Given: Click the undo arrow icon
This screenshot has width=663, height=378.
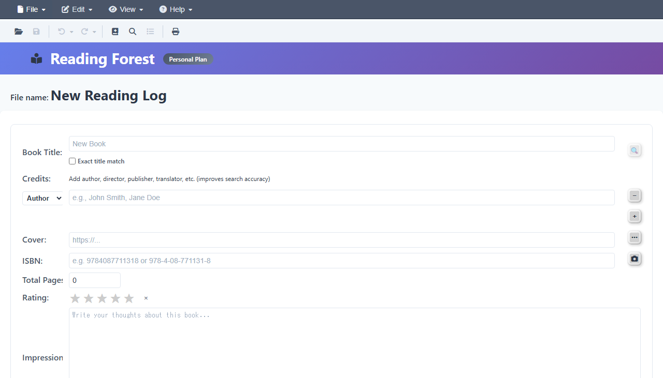Looking at the screenshot, I should click(x=61, y=32).
